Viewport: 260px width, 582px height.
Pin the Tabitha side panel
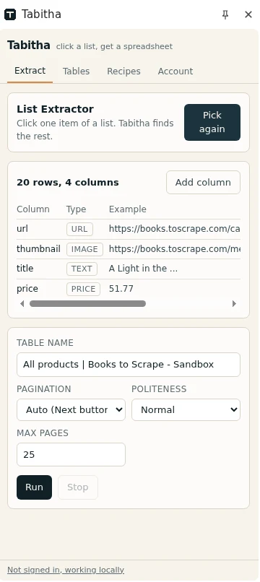[x=225, y=14]
